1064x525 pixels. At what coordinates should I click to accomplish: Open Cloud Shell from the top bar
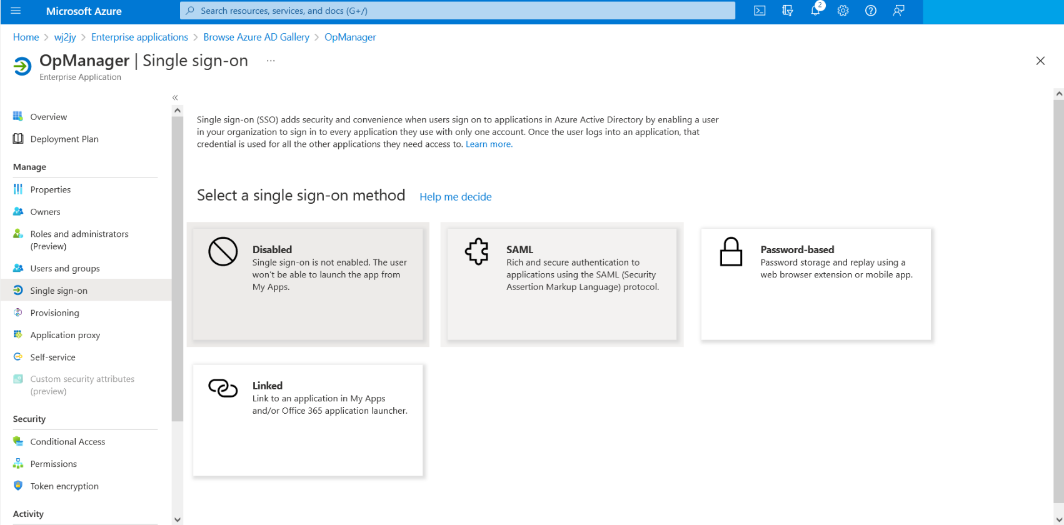(x=760, y=11)
